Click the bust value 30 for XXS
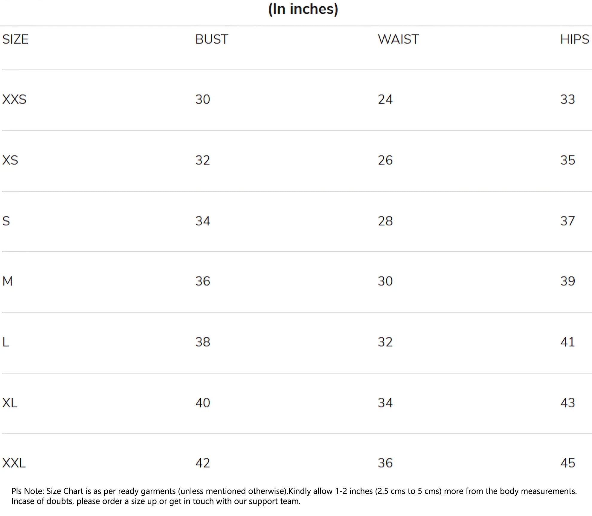This screenshot has height=516, width=592. tap(203, 99)
